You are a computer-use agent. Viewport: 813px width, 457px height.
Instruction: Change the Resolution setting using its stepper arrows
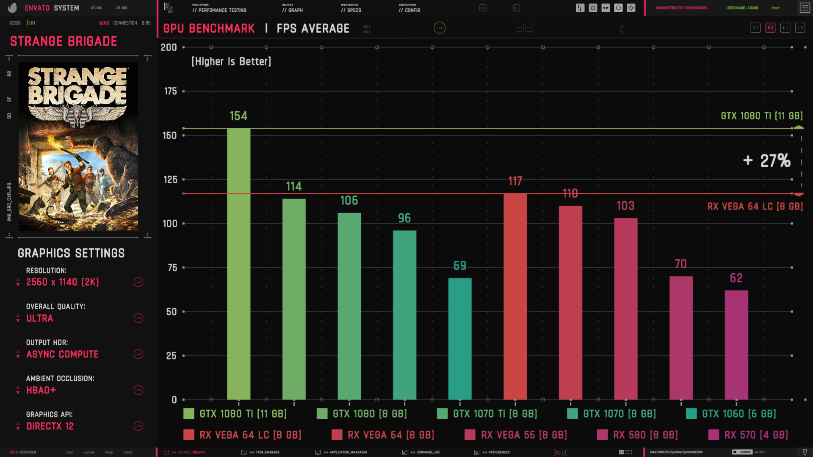(17, 282)
